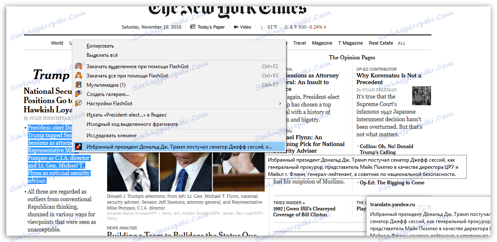Expand the Настройки FlashGot submenu arrow

coord(280,103)
